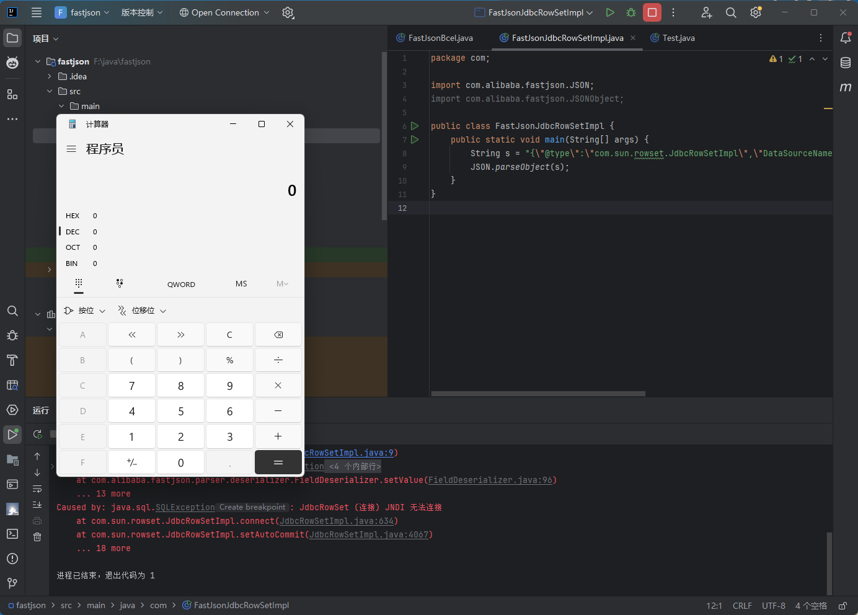
Task: Open the FastJsonJdbcRowSetImpl run configuration dropdown
Action: (534, 12)
